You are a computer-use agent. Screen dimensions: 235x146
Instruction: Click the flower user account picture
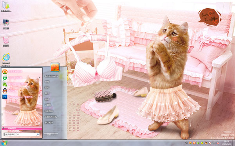(x=55, y=67)
